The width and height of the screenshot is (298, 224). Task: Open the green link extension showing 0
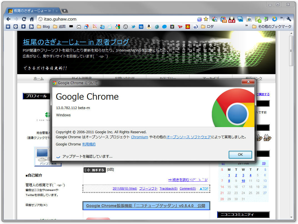(x=258, y=19)
